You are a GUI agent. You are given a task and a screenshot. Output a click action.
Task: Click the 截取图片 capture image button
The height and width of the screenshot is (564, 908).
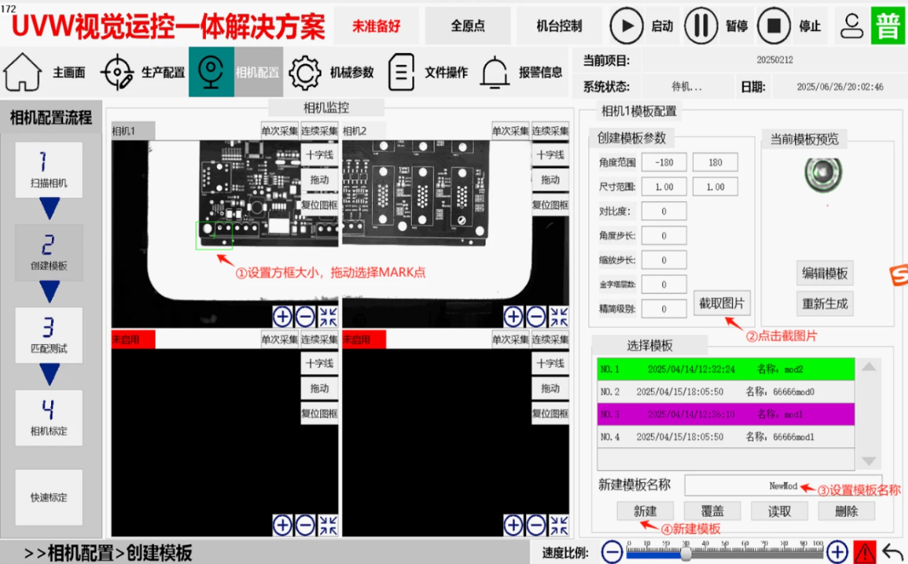pos(722,303)
